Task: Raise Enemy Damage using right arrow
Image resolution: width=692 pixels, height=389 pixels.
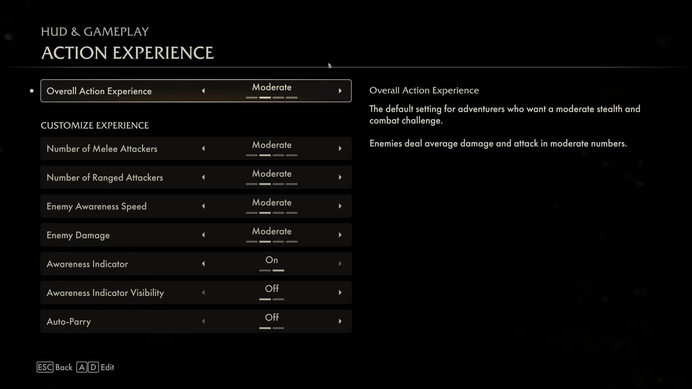Action: pos(340,235)
